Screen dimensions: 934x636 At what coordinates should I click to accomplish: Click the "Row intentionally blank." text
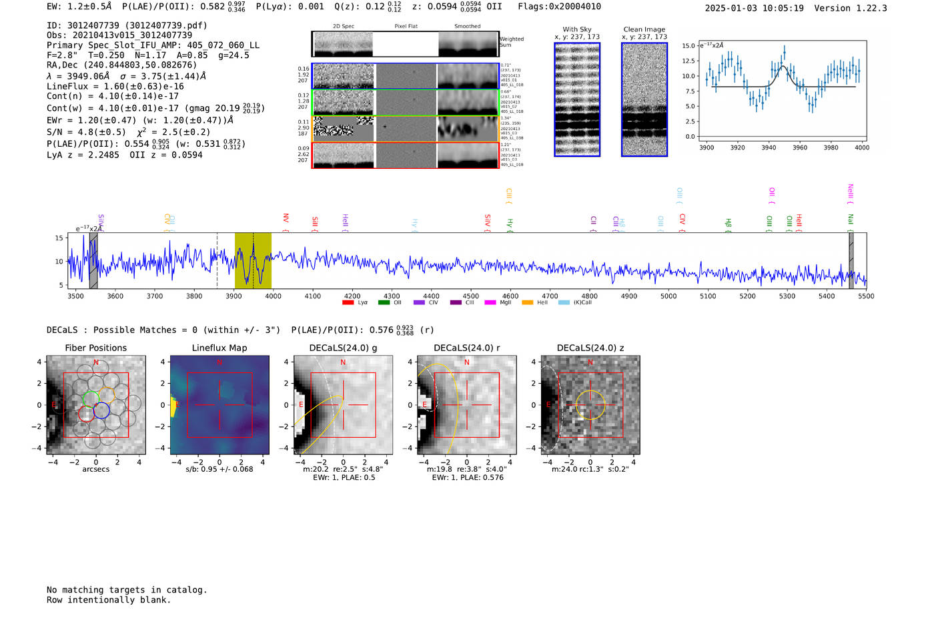point(109,600)
